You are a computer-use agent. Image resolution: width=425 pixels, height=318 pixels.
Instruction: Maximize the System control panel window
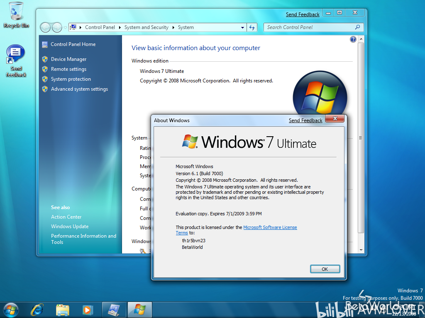coord(340,12)
